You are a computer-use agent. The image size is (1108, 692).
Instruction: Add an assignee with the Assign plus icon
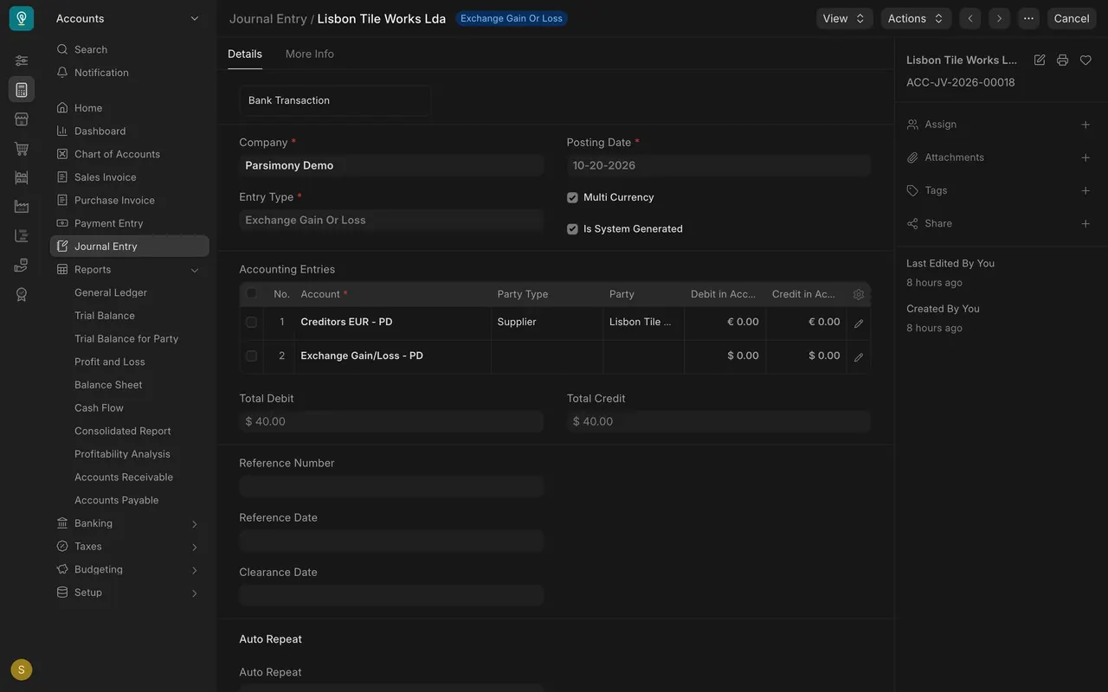coord(1085,125)
